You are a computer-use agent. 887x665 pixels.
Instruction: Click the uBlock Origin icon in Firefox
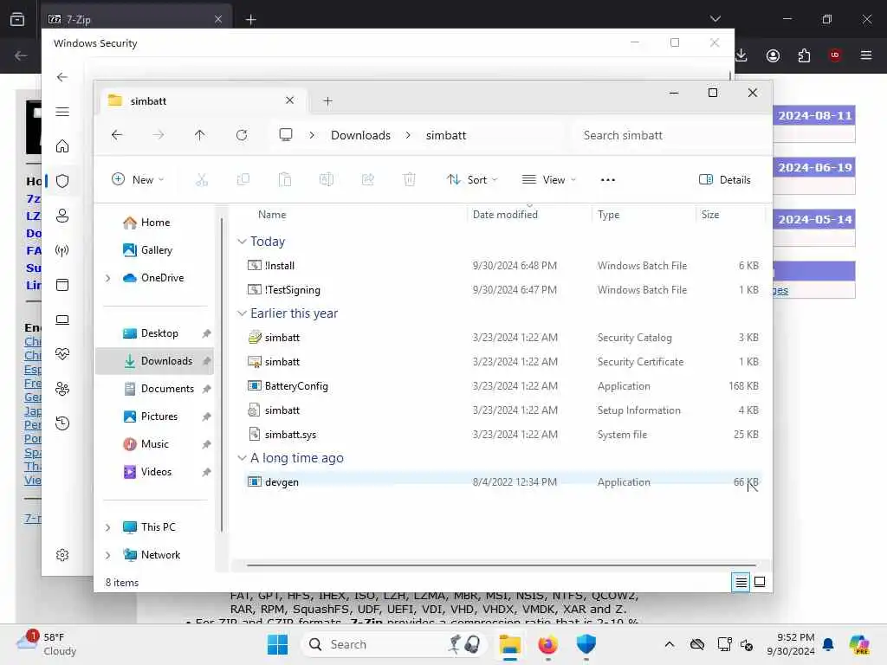(835, 55)
